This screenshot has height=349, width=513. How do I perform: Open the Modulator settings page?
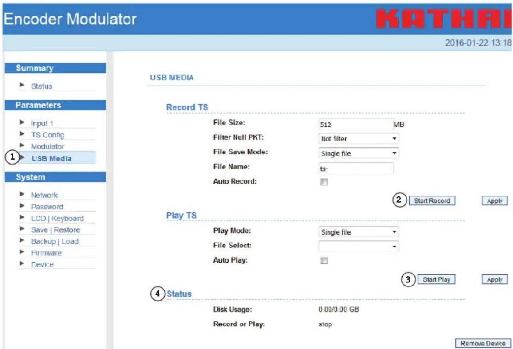tap(48, 146)
